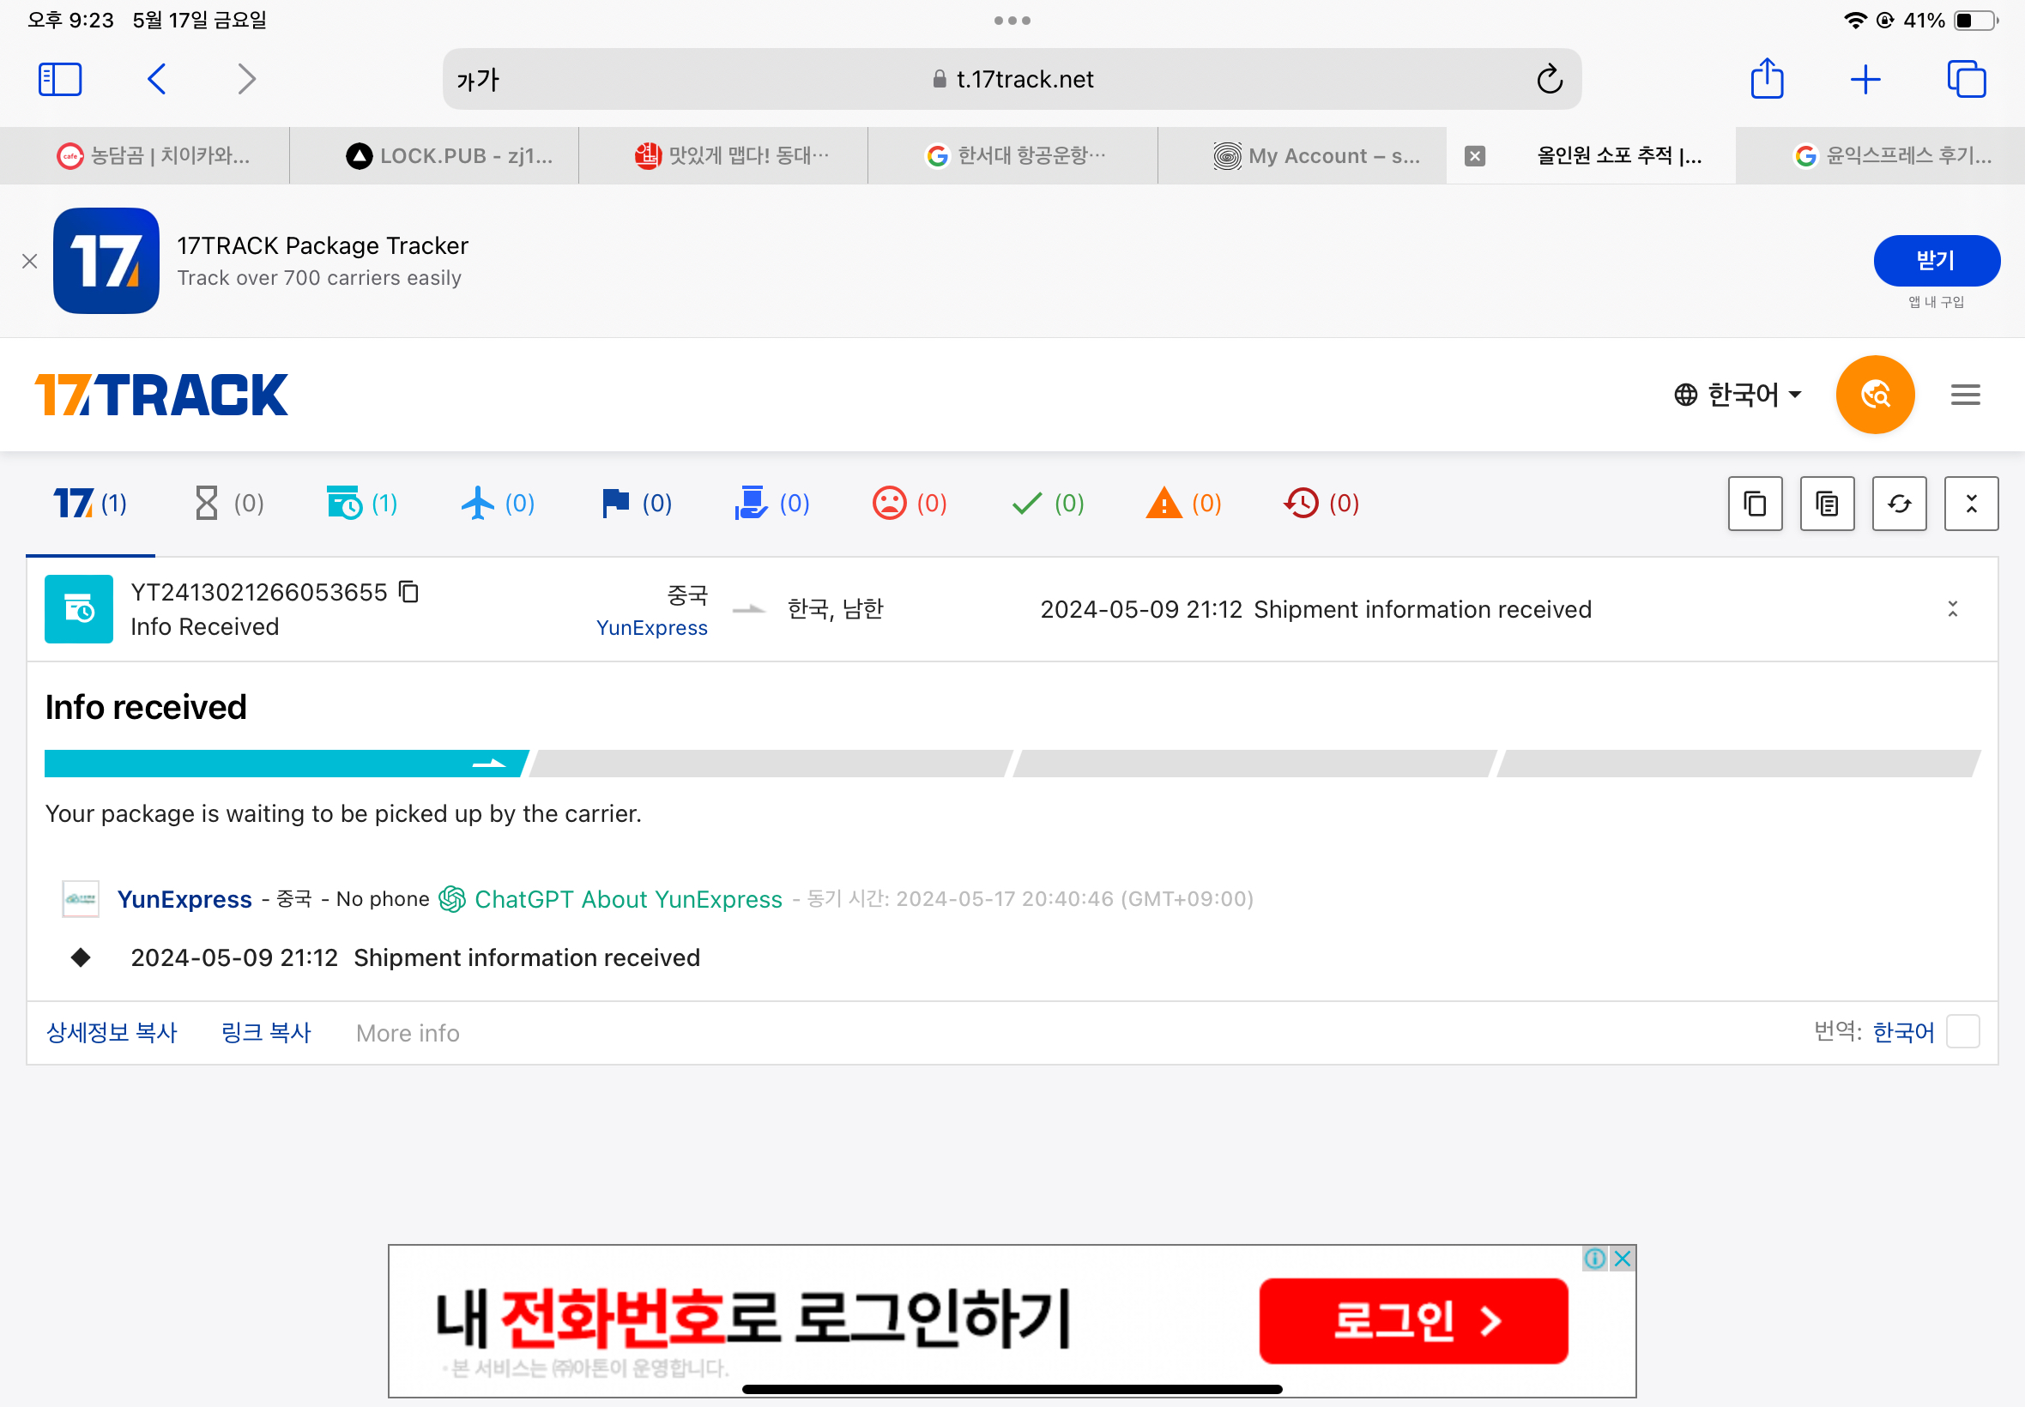Click the refresh tracking icon
Image resolution: width=2025 pixels, height=1407 pixels.
[x=1898, y=503]
